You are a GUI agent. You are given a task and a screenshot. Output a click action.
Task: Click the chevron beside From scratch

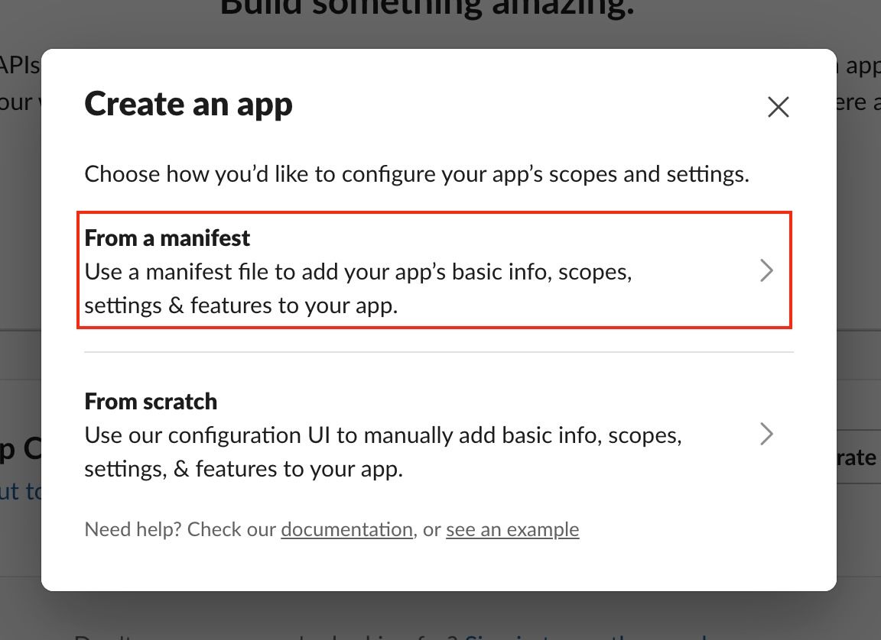[766, 434]
